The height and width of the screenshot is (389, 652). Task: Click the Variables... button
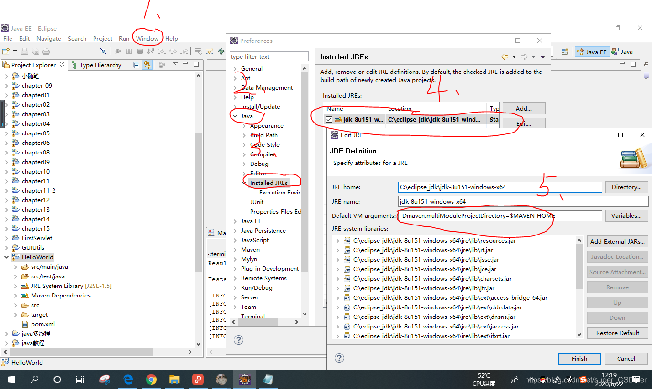click(x=627, y=216)
